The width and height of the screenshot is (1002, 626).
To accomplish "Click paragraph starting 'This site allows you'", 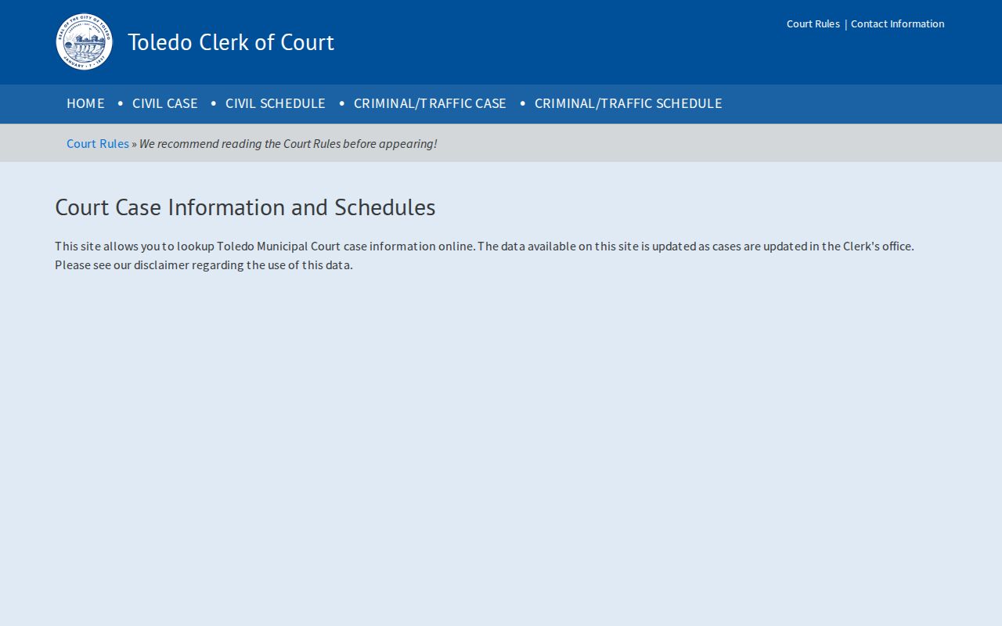I will [485, 255].
